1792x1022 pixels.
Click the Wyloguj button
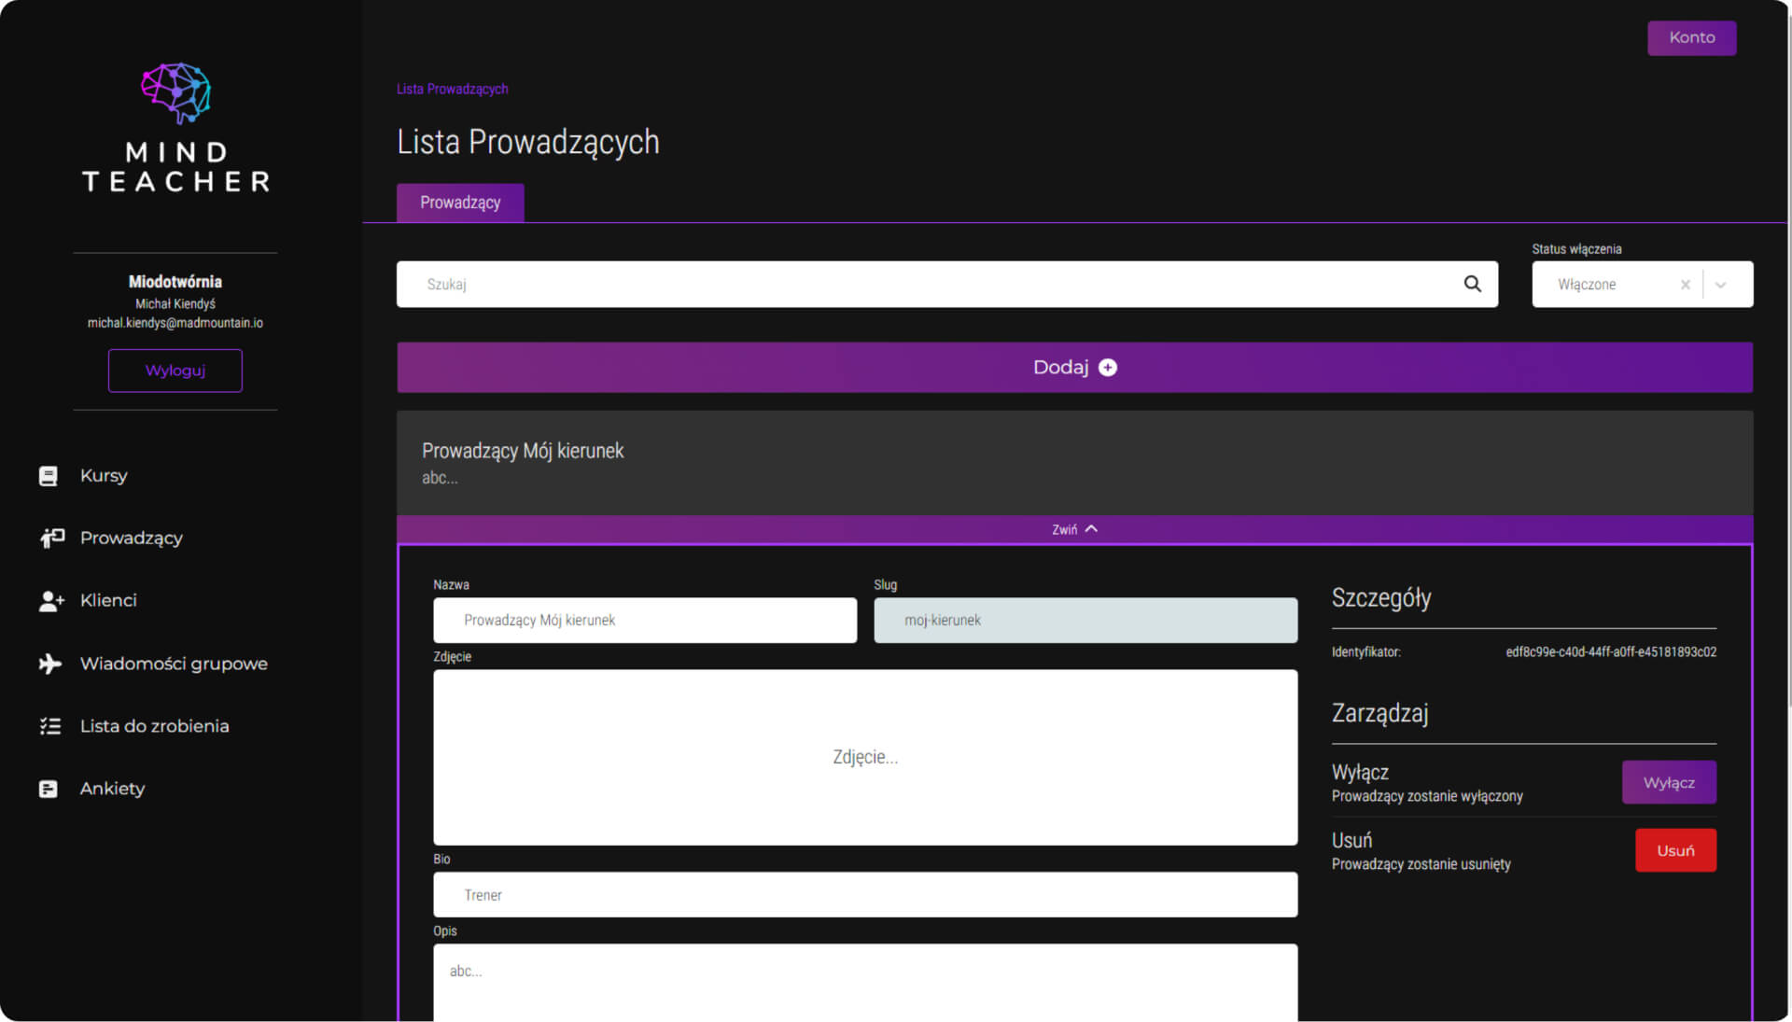click(175, 371)
